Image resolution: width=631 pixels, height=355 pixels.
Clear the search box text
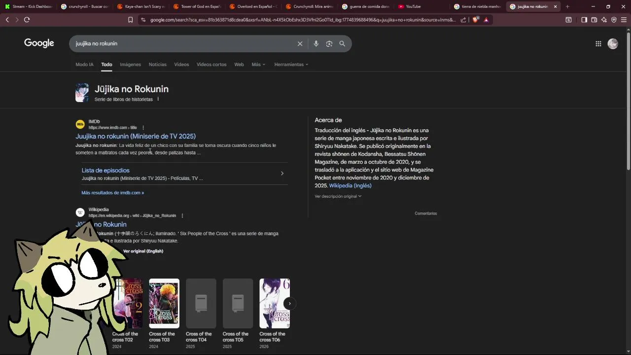[300, 44]
